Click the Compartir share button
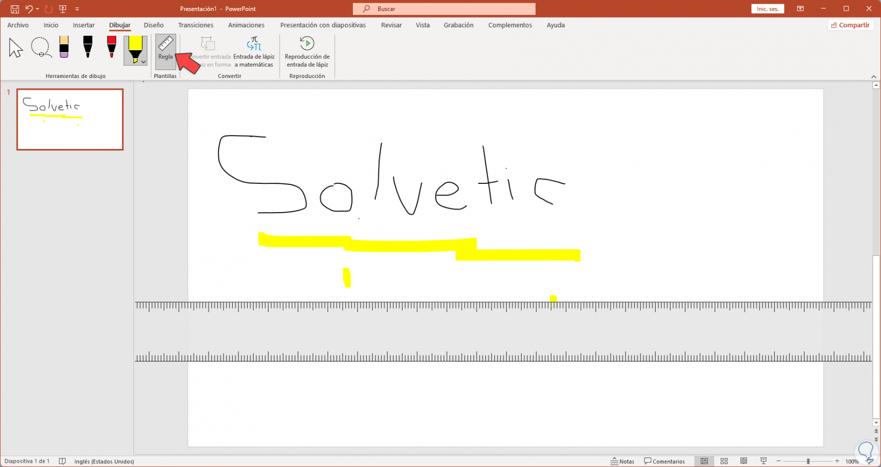881x467 pixels. 851,25
